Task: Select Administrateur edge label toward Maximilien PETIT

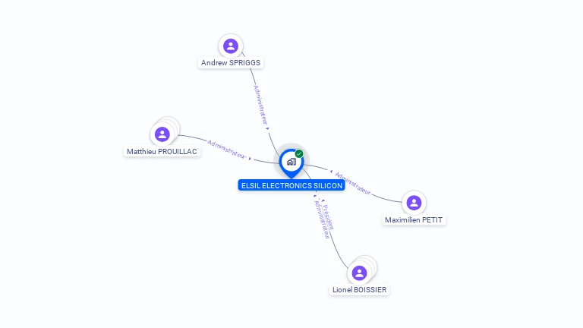Action: 352,183
